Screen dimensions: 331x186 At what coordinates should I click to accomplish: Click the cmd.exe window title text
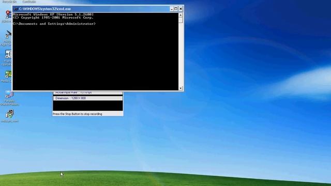[45, 9]
